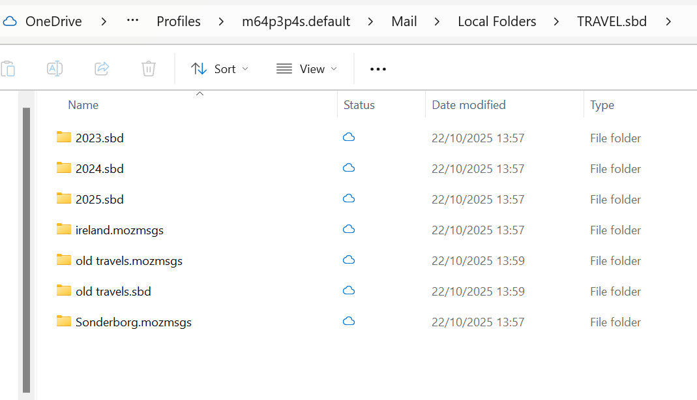Click the vertical scrollbar on left pane
The image size is (697, 400).
(26, 248)
